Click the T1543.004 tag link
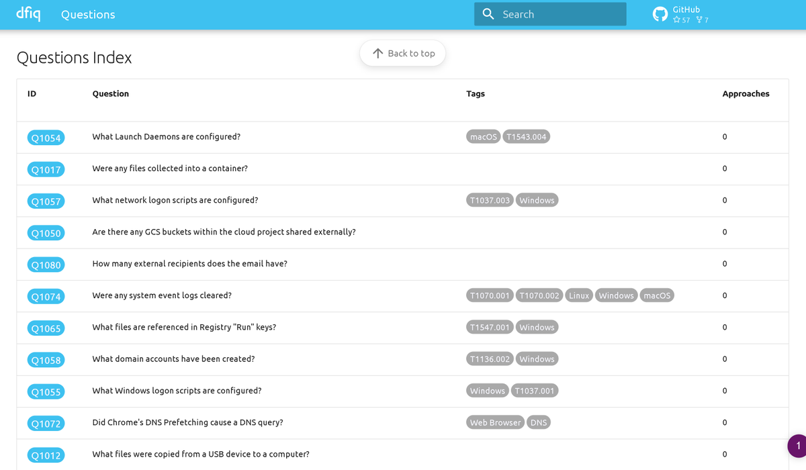This screenshot has width=806, height=470. tap(526, 136)
